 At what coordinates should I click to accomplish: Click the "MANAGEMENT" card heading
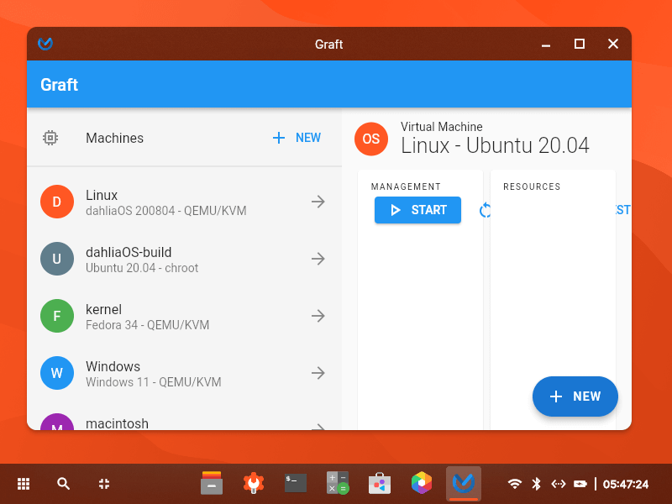click(x=406, y=186)
